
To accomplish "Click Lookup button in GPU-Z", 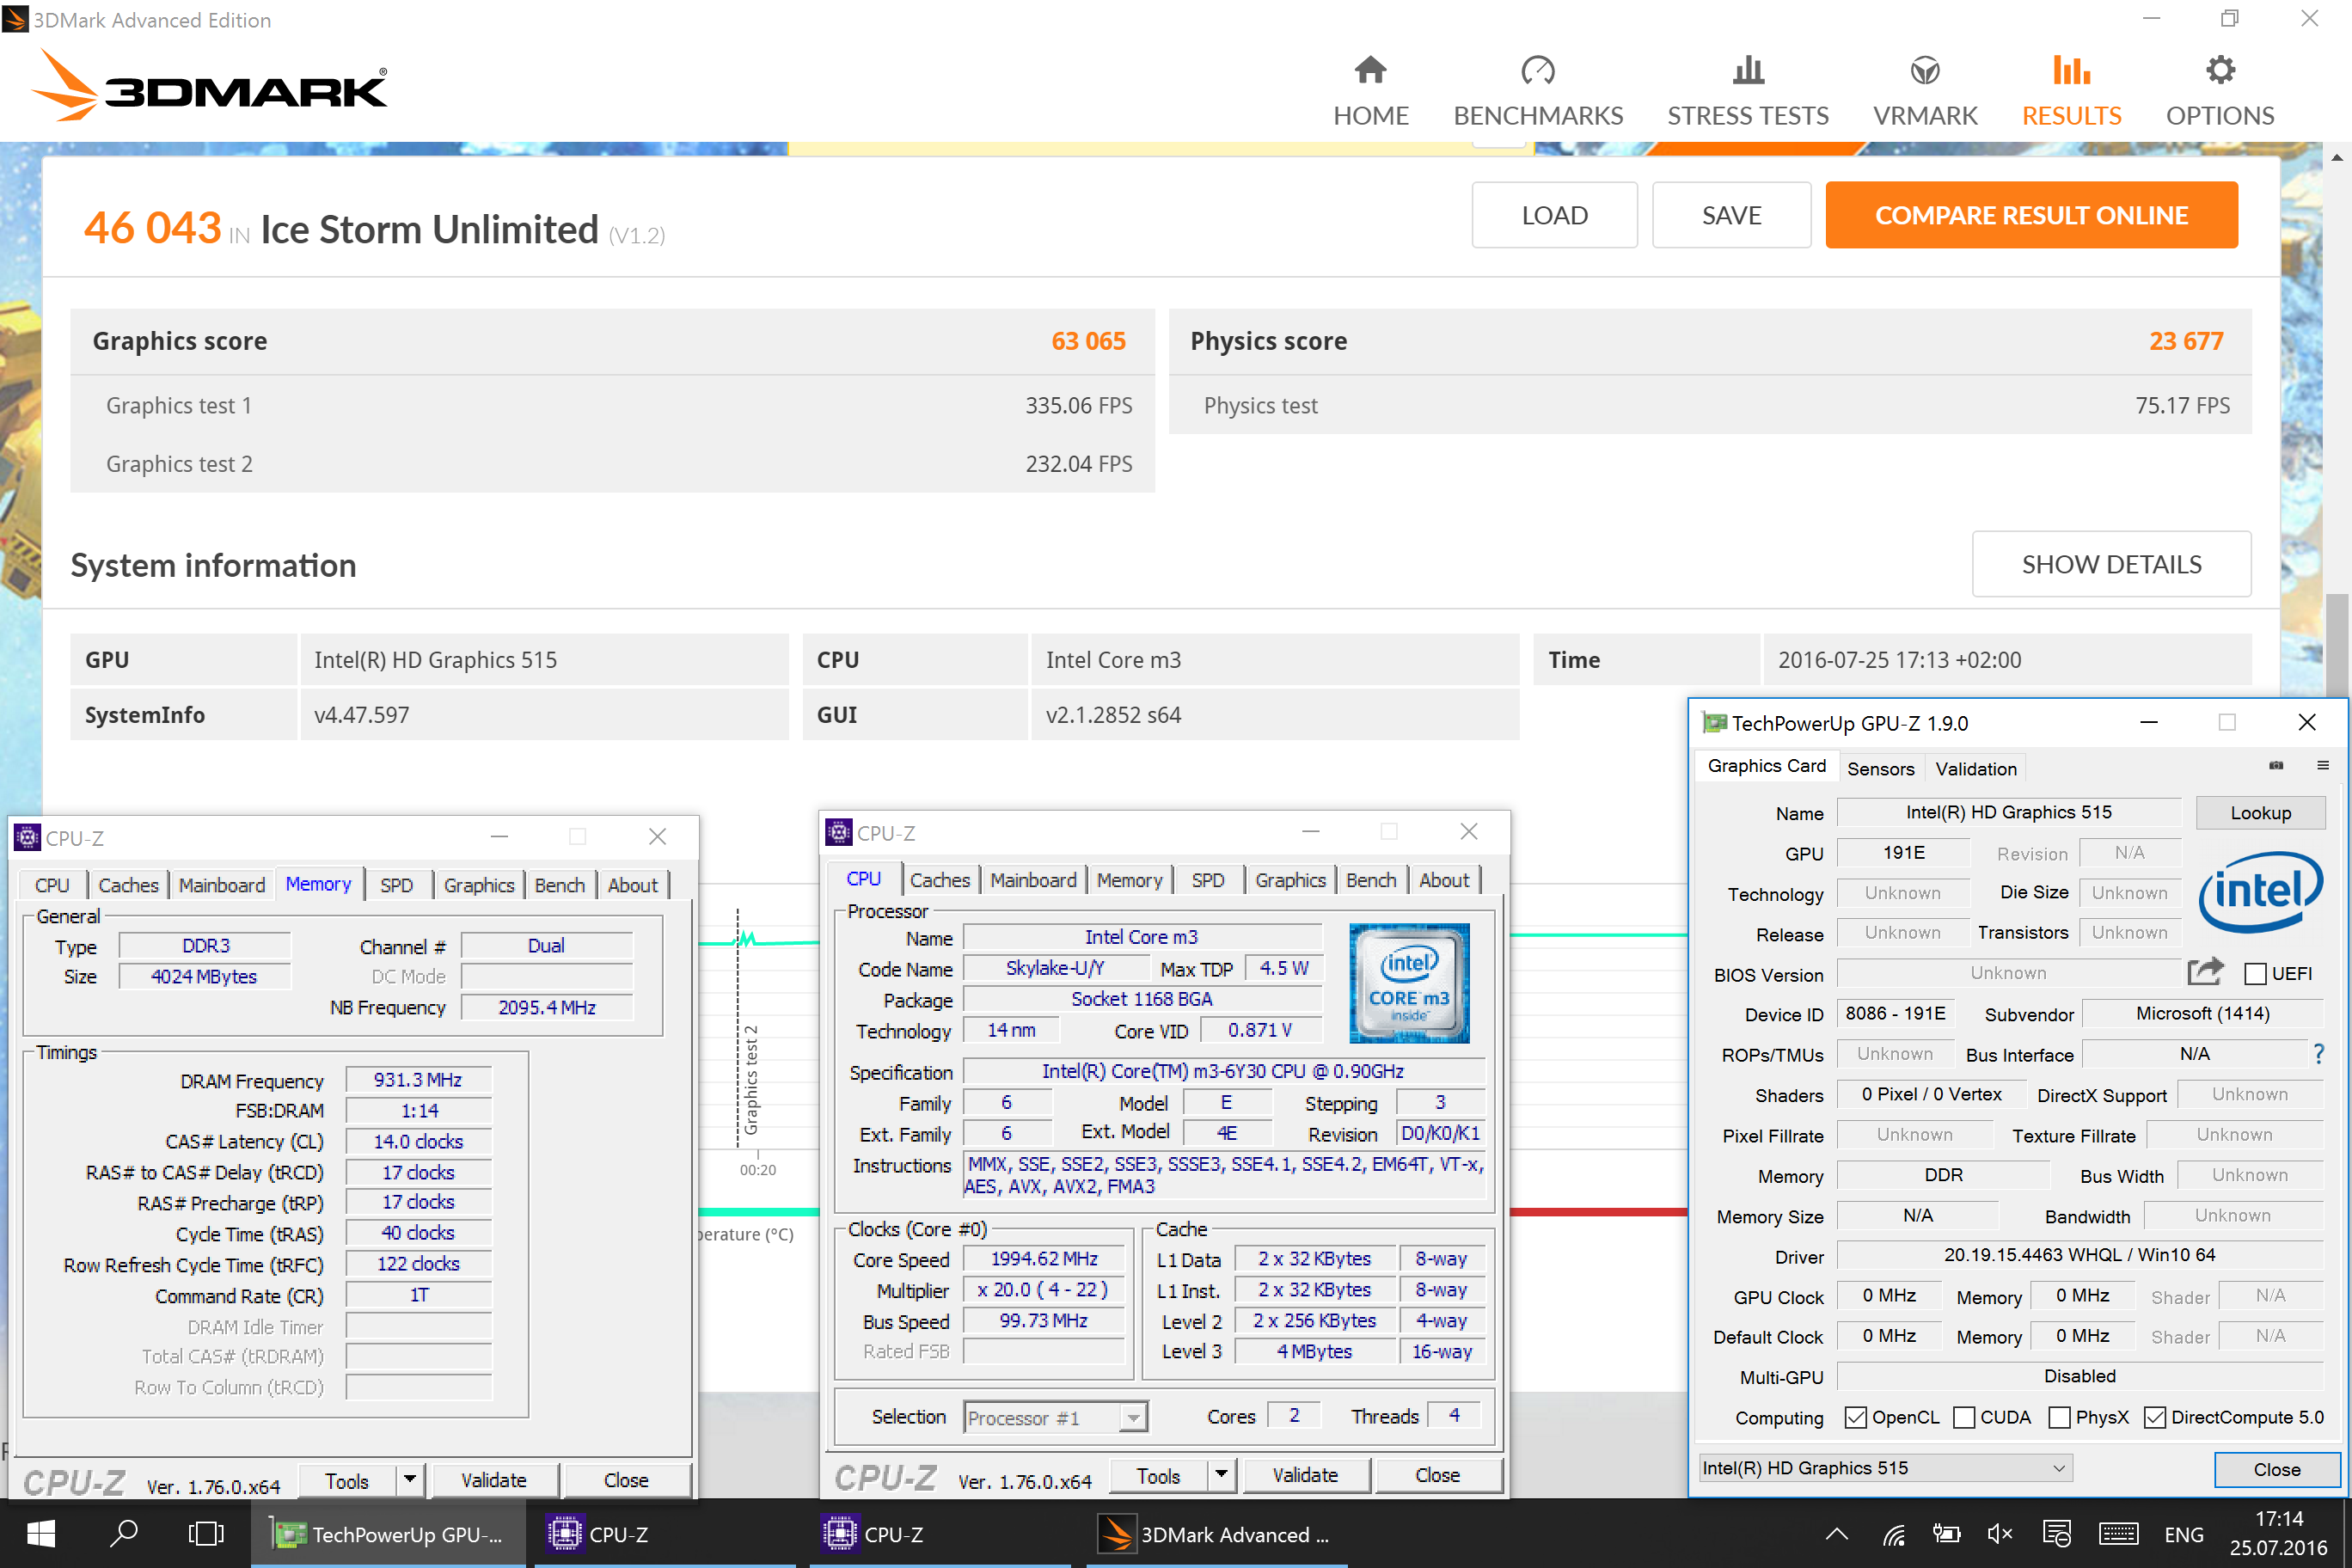I will pos(2260,813).
